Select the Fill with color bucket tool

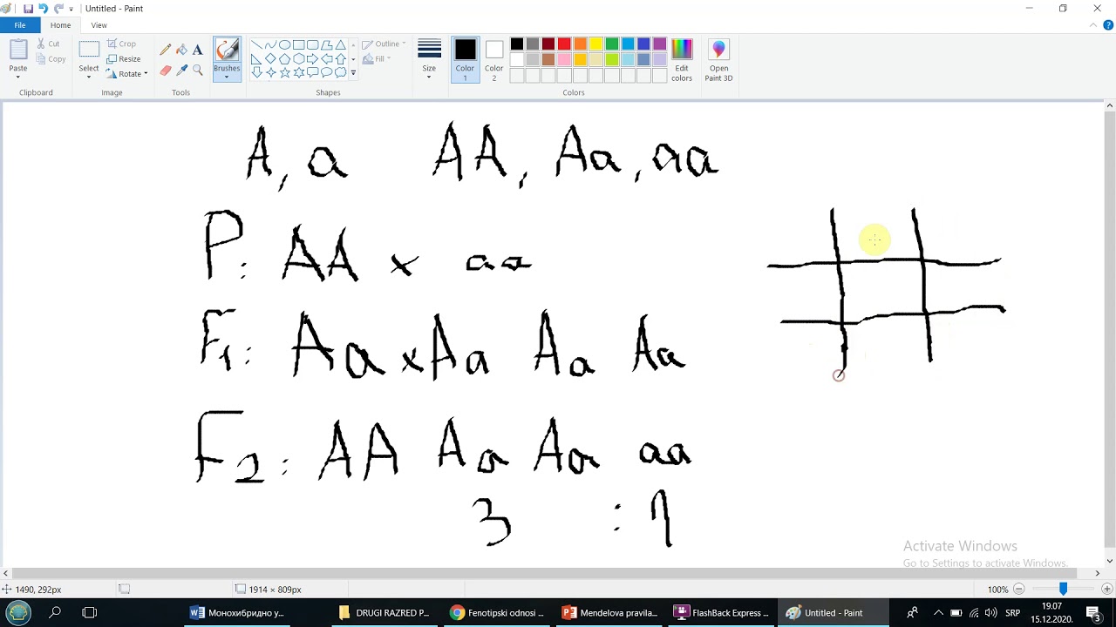pyautogui.click(x=181, y=51)
